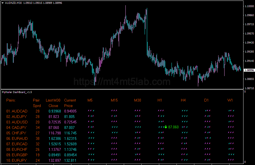Click the green down arrow beside 87.060
255x165 pixels.
[166, 127]
